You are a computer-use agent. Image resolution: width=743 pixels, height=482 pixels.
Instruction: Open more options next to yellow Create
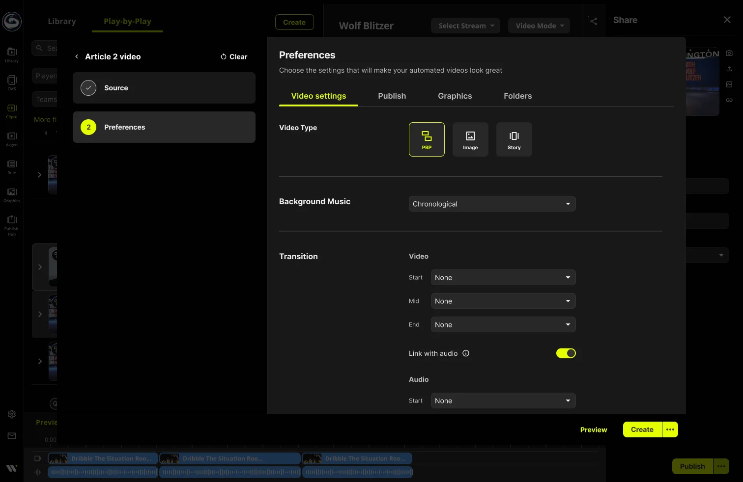670,429
